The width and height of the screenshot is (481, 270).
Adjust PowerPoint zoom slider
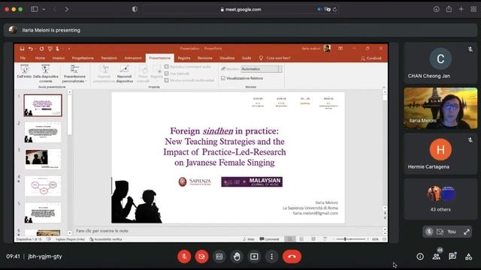[345, 239]
